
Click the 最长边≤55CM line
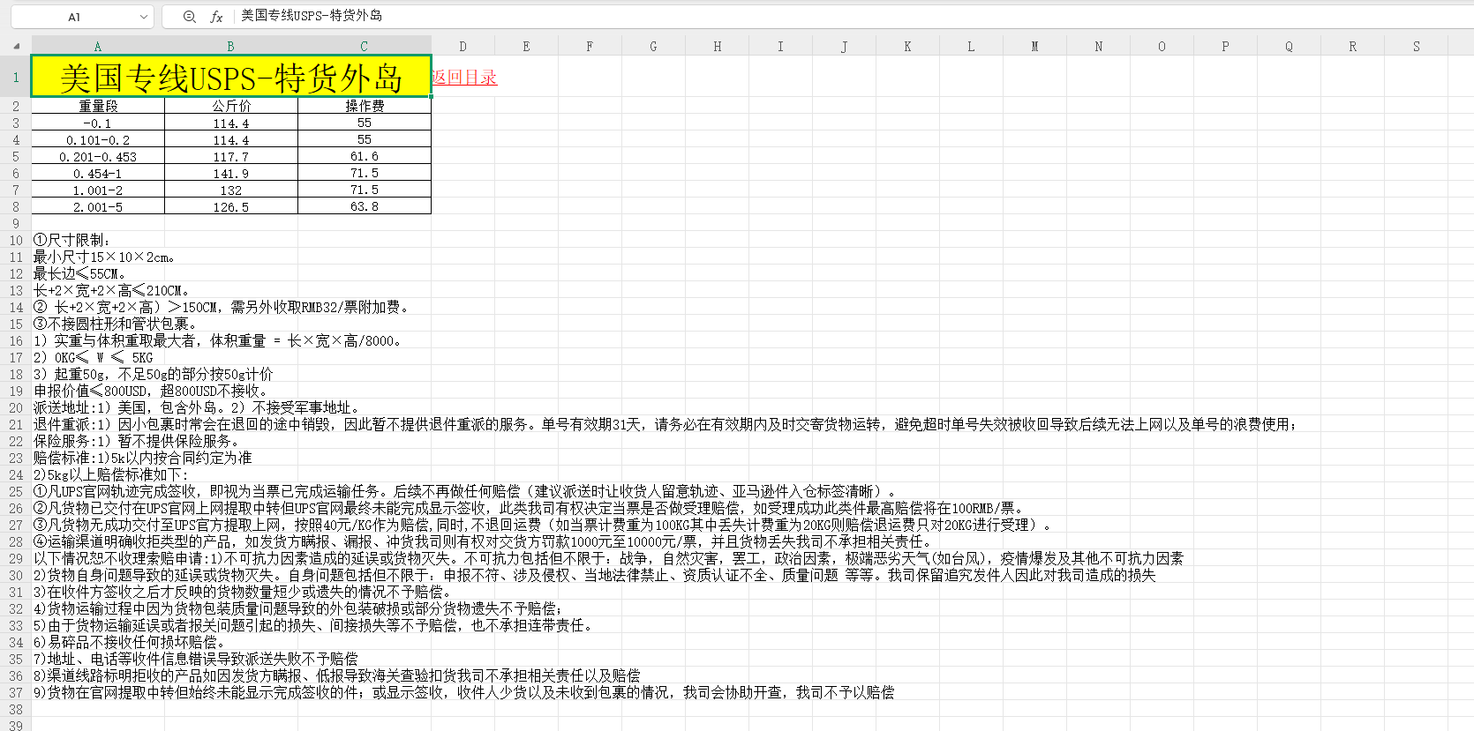(x=79, y=273)
